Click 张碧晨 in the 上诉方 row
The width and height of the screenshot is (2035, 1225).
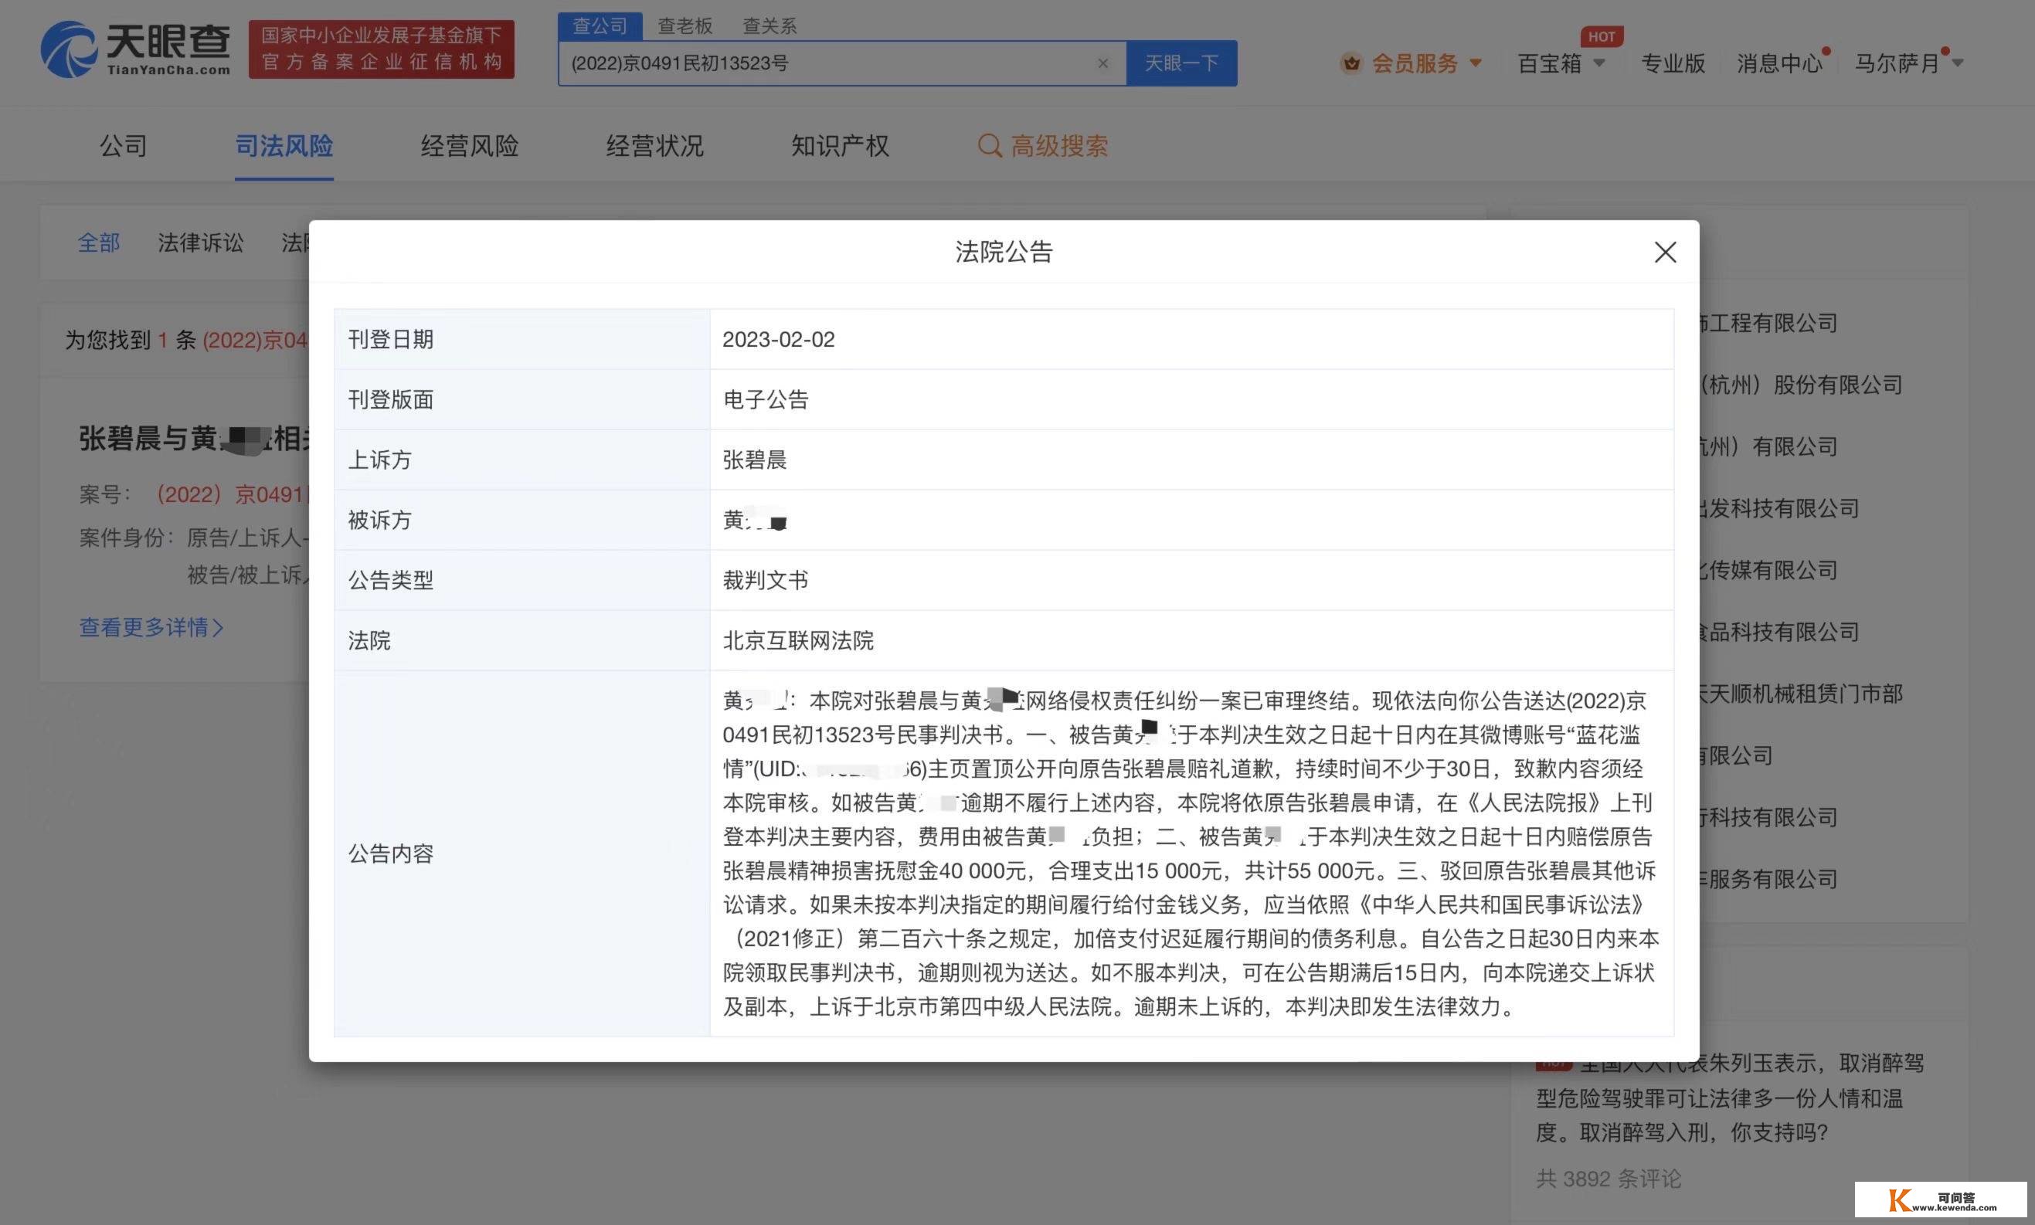pos(755,460)
